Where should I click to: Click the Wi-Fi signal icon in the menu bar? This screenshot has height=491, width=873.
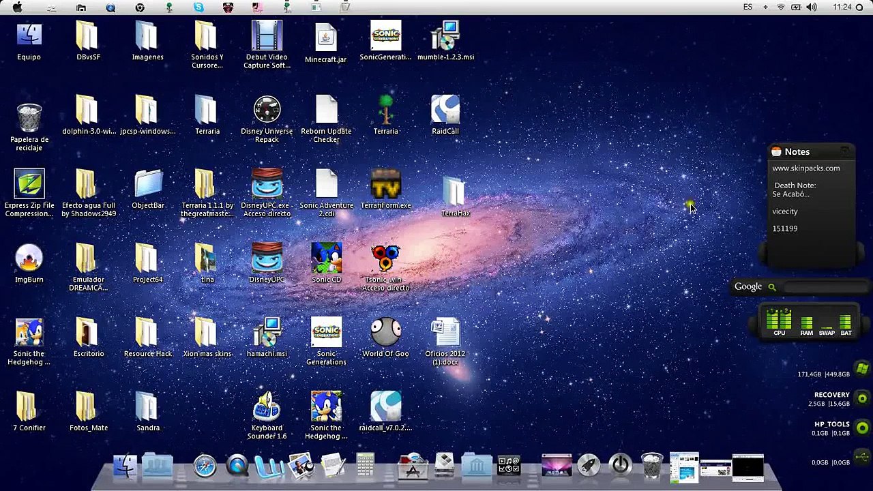781,7
